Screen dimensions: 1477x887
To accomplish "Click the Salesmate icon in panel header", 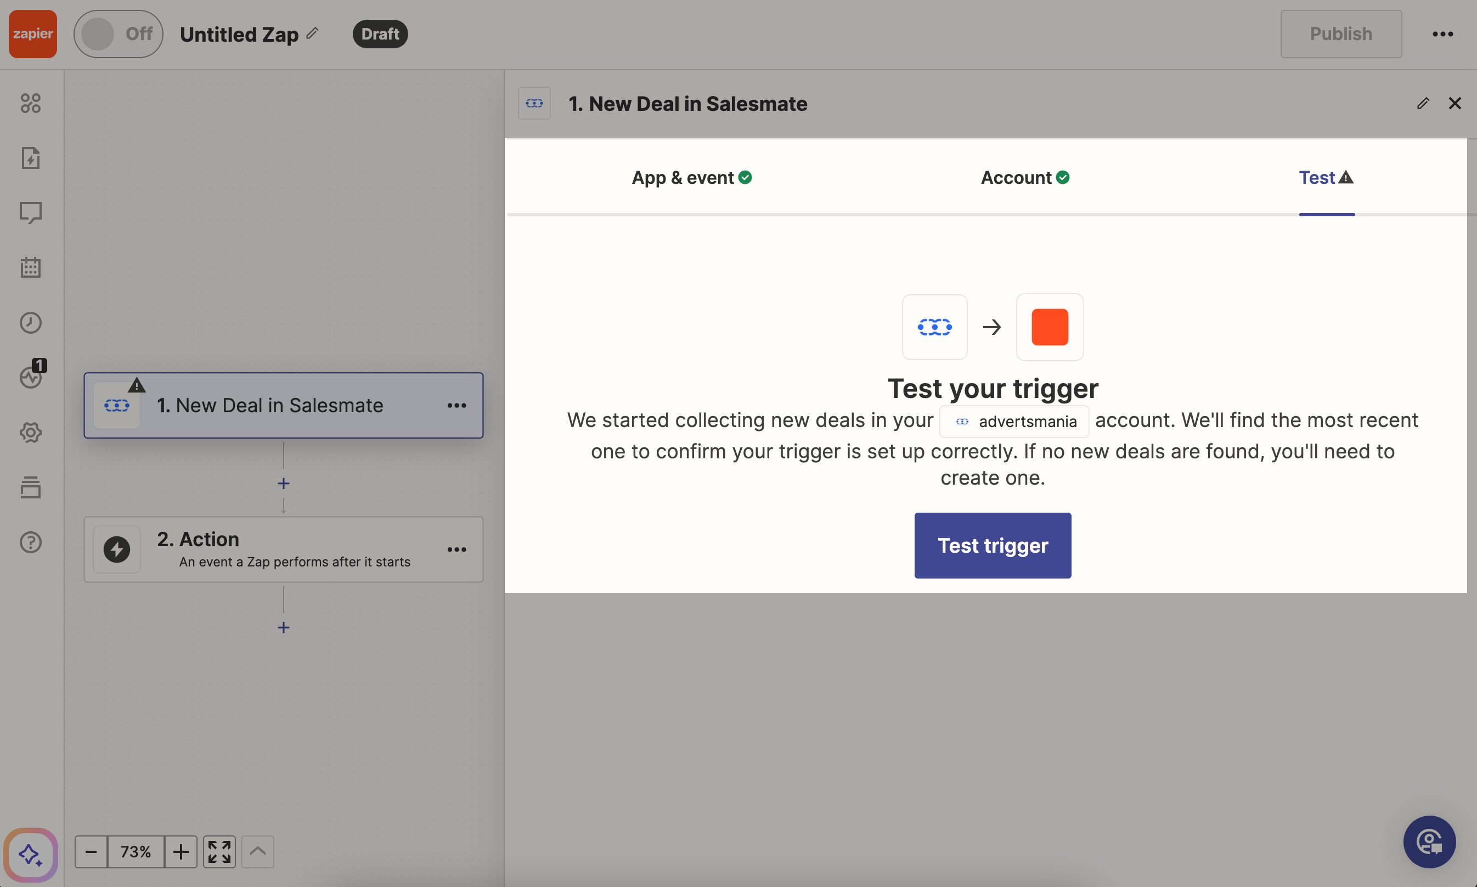I will coord(534,103).
